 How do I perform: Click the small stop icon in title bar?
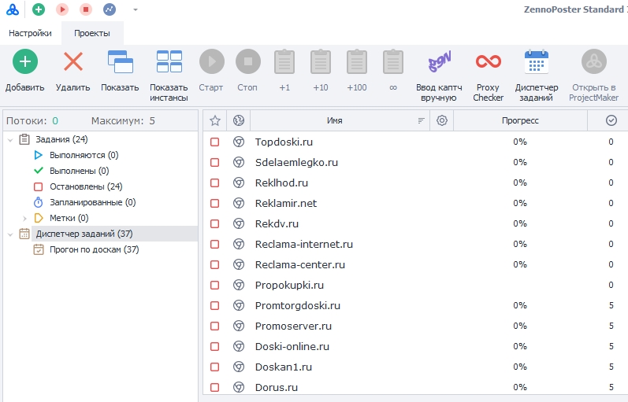click(86, 9)
